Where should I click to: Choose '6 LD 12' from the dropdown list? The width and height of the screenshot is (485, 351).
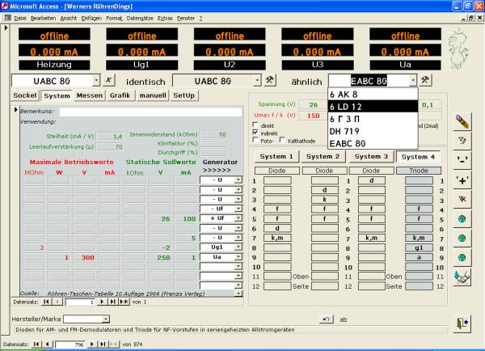point(373,107)
